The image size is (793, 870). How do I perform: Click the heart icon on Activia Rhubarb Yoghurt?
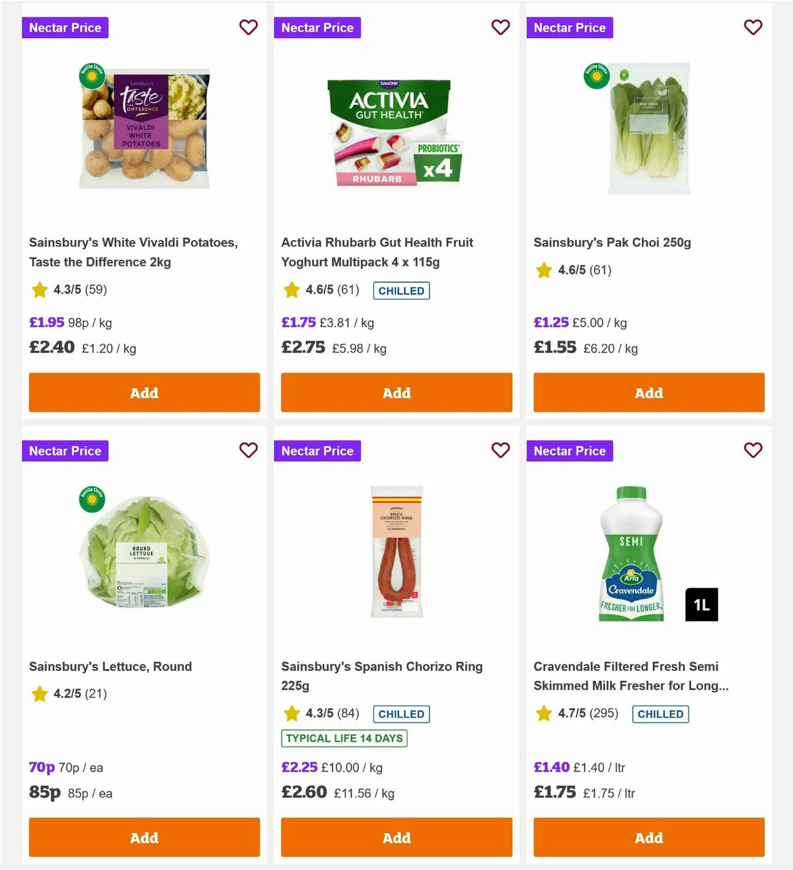click(501, 28)
